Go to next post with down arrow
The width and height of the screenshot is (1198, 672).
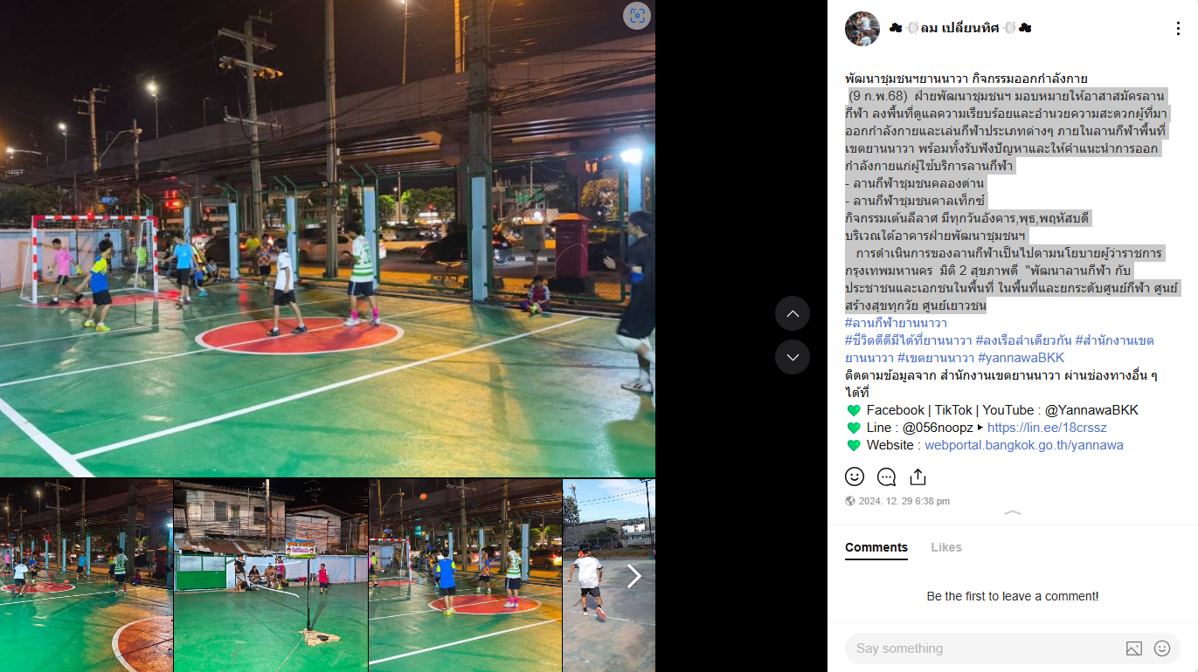tap(793, 357)
